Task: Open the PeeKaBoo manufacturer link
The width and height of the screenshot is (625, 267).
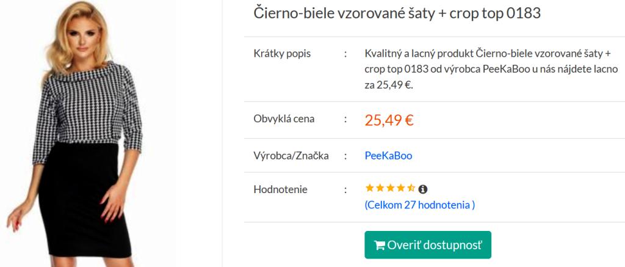Action: (x=388, y=155)
